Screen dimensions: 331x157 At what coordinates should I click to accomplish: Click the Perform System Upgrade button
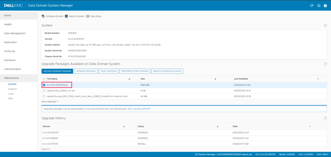[x=135, y=71]
